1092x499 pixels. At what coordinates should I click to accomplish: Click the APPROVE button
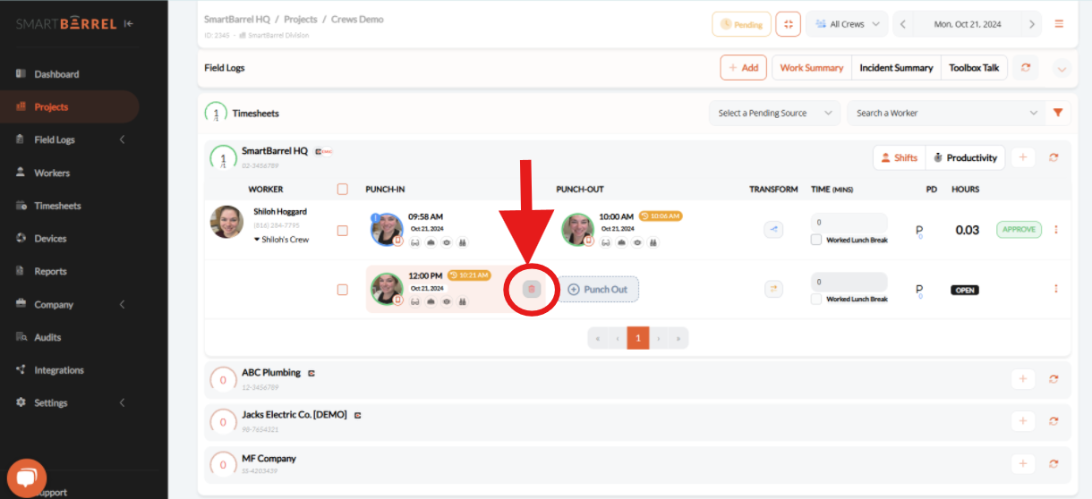(x=1019, y=230)
